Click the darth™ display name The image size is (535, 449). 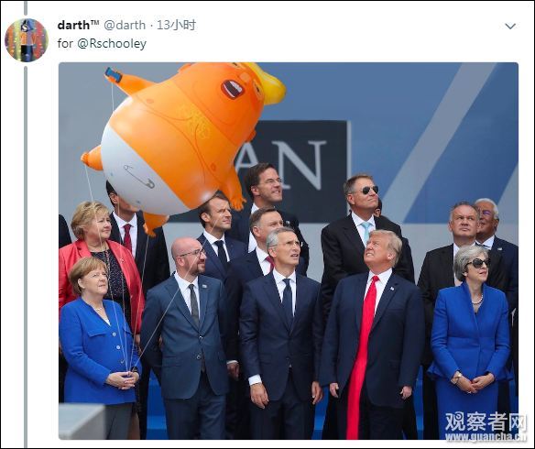pyautogui.click(x=78, y=25)
